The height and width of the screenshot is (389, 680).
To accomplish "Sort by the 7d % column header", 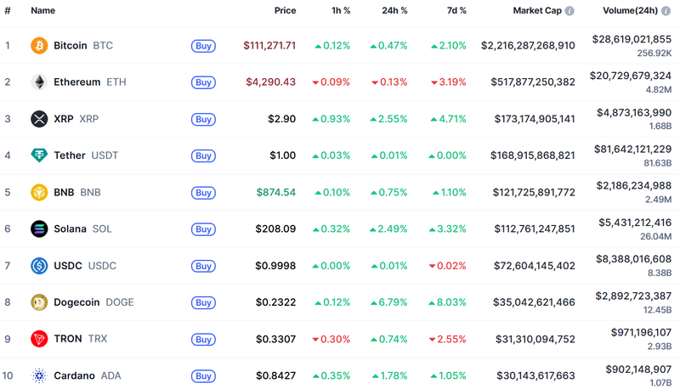I will (x=456, y=11).
